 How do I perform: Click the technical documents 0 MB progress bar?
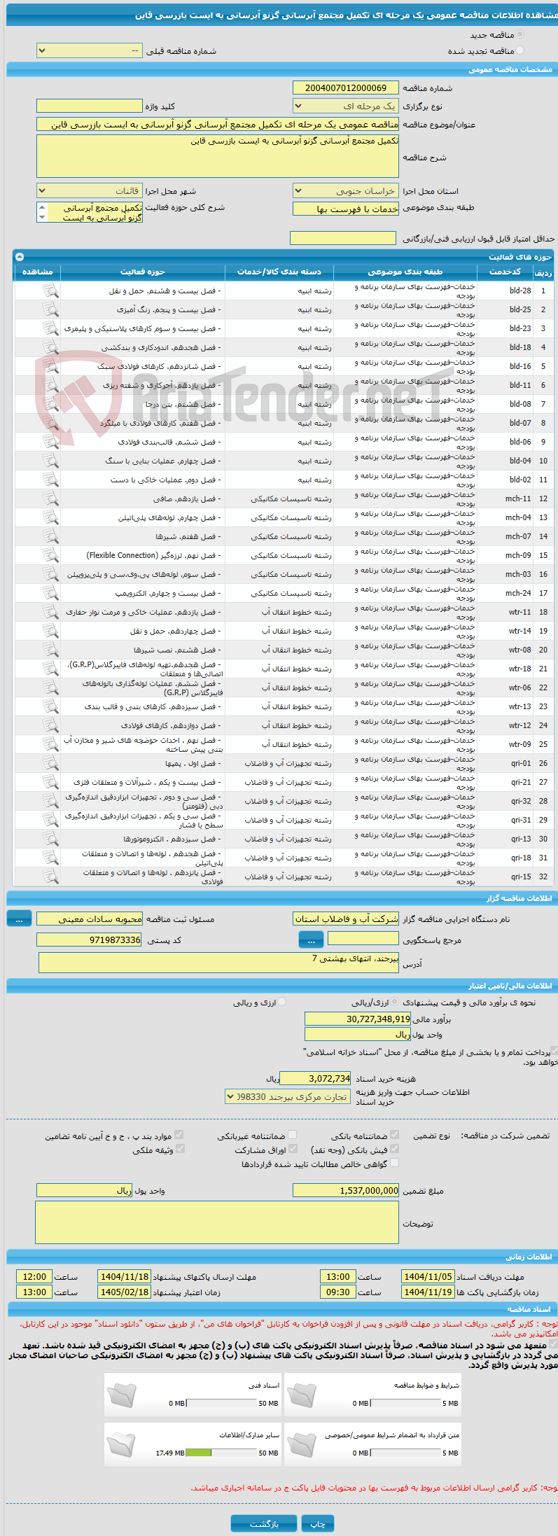[221, 1404]
